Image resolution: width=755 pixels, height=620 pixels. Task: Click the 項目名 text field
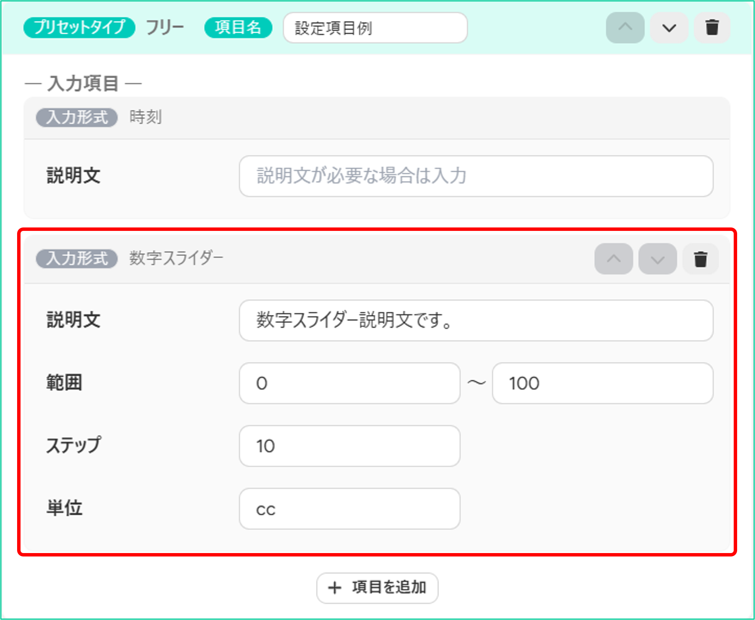pyautogui.click(x=375, y=28)
